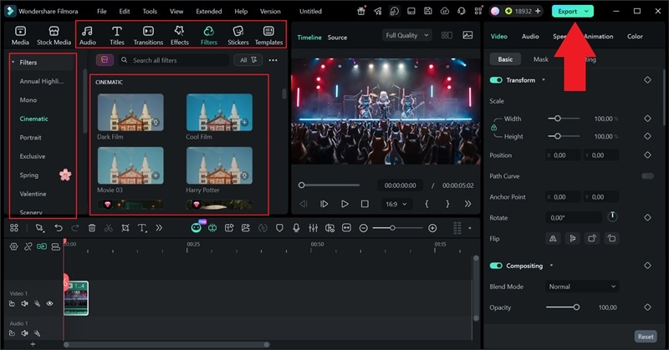Mute the Audio 1 track
Viewport: 669px width, 350px height.
(25, 333)
